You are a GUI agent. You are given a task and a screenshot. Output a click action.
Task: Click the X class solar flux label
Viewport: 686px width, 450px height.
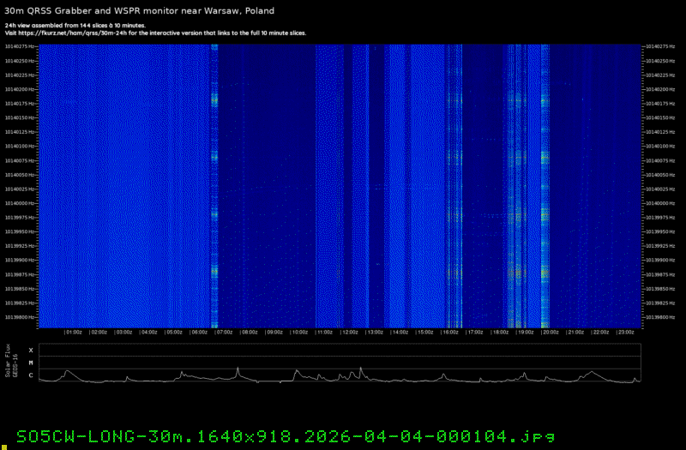point(31,351)
